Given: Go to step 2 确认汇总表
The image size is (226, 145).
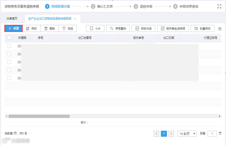Looking at the screenshot, I should pyautogui.click(x=102, y=7).
